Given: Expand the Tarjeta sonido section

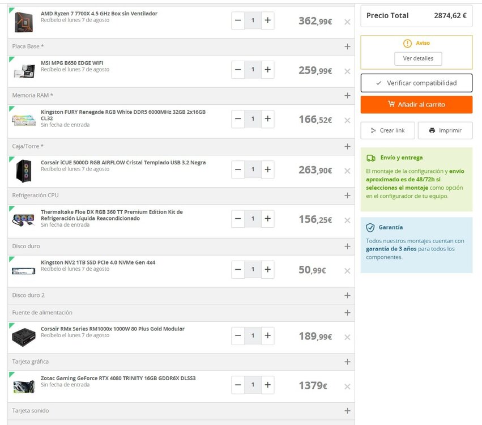Looking at the screenshot, I should (x=347, y=411).
